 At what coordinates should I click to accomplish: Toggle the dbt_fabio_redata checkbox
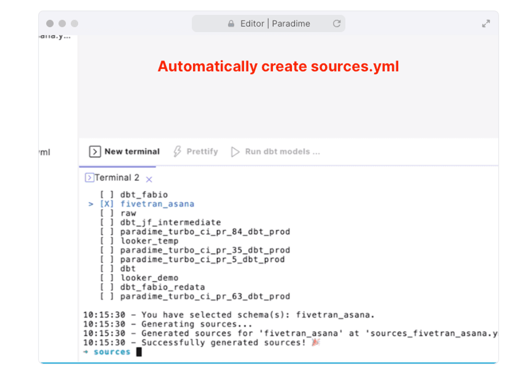(107, 287)
